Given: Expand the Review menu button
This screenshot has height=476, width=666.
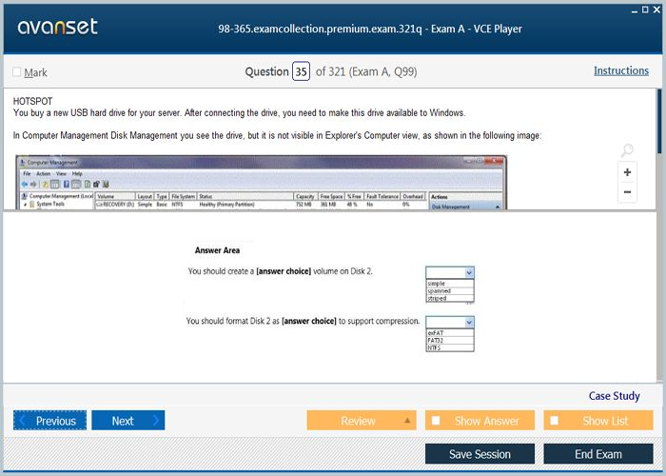Looking at the screenshot, I should pyautogui.click(x=361, y=421).
